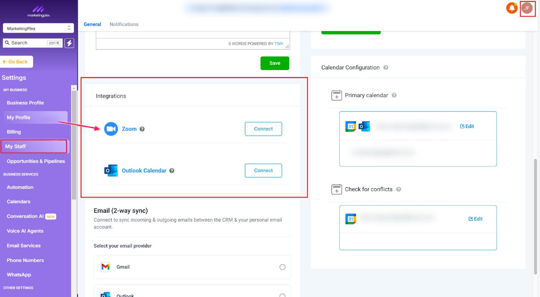Open the JF user avatar menu
Screen dimensions: 540x297
tap(527, 8)
